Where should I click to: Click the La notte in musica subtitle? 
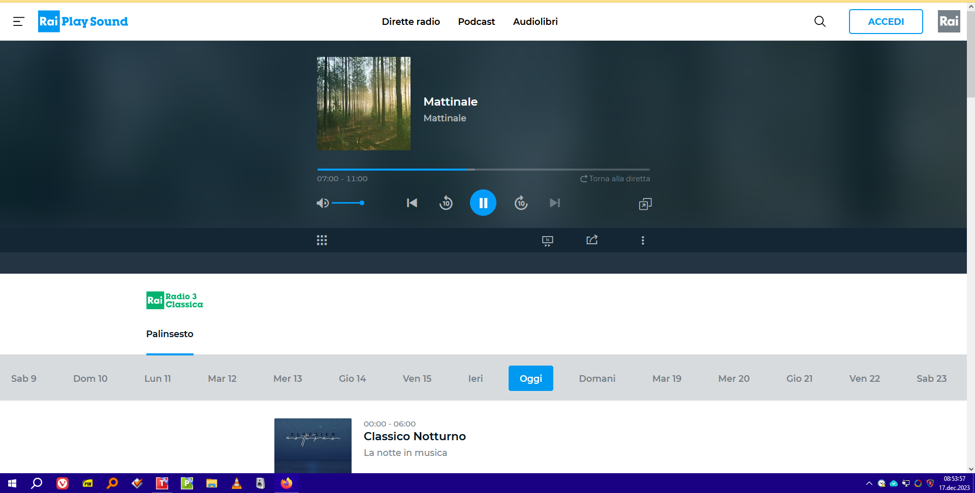(x=405, y=453)
